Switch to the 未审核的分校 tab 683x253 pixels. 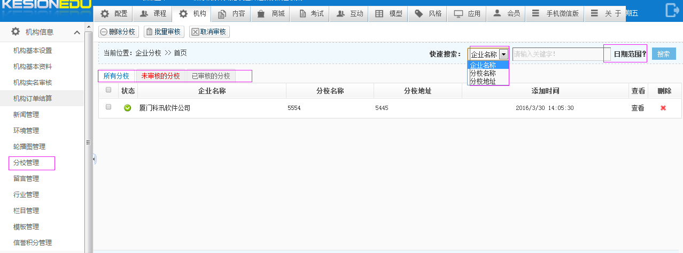click(160, 76)
